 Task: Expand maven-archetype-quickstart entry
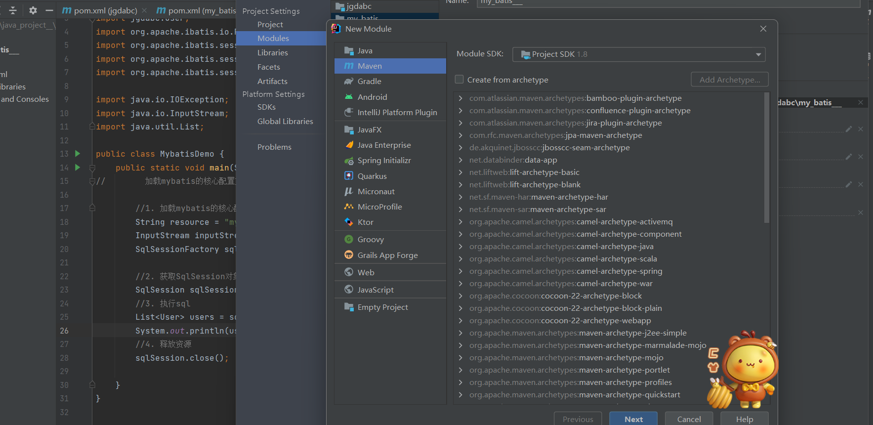460,395
